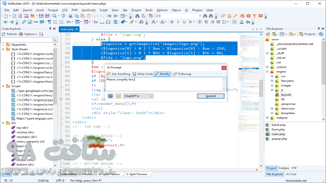Switch to the V-Split Preview tab
This screenshot has height=183, width=326.
pos(137,174)
